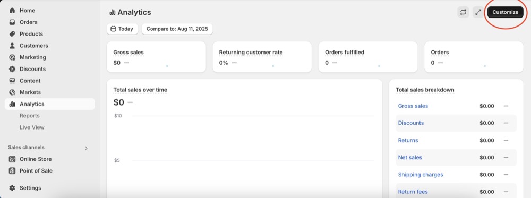Open the Discounts breakdown link
This screenshot has height=198, width=531.
coord(411,123)
